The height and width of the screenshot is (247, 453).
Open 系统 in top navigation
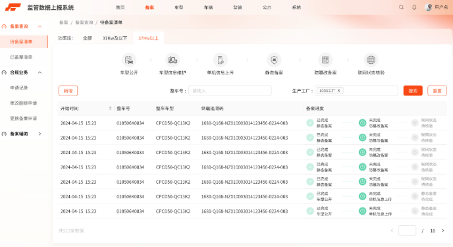296,7
